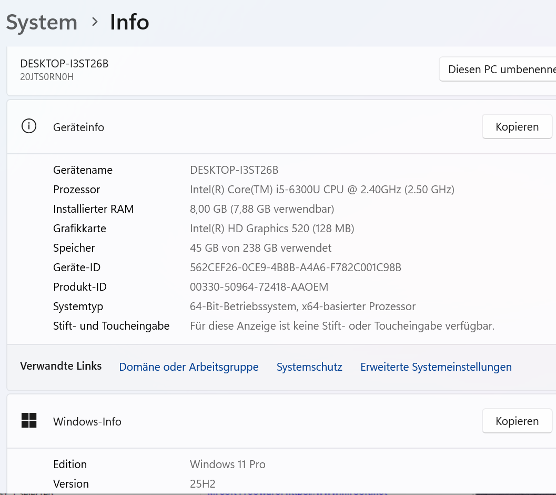
Task: Copy device info with Geräteinfo Kopieren button
Action: (x=517, y=126)
